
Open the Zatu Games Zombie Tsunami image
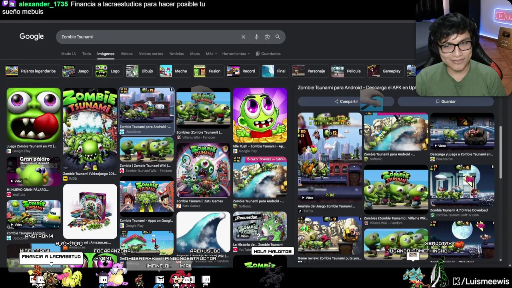[x=203, y=170]
